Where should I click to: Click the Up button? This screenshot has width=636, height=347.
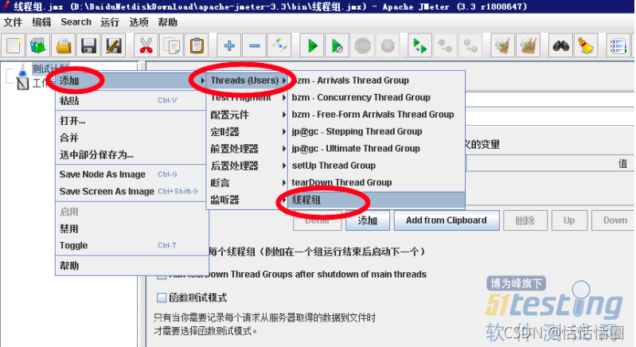[568, 220]
